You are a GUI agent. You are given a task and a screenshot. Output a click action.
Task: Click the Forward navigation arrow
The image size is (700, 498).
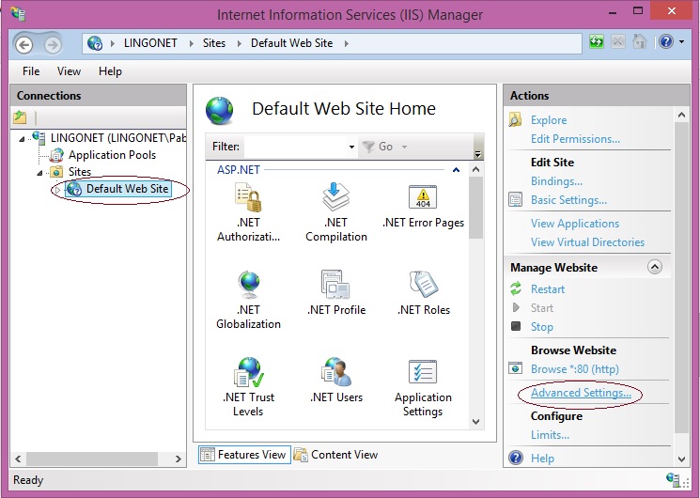(x=53, y=45)
